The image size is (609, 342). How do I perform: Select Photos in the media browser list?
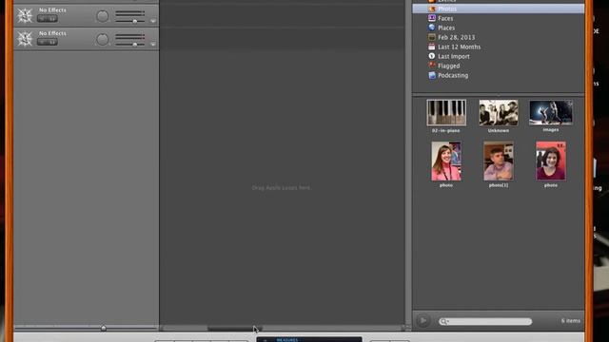point(499,9)
